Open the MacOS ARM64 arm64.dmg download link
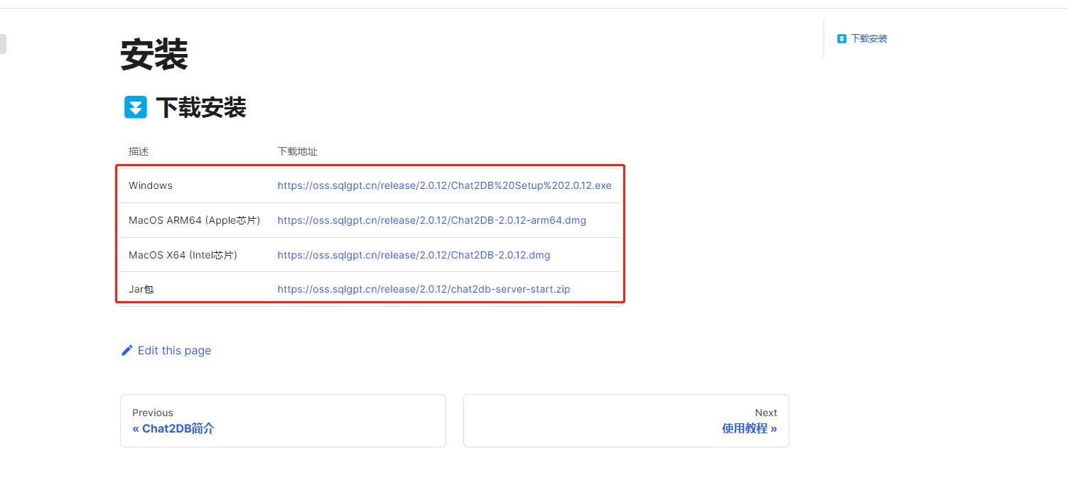 click(x=431, y=220)
